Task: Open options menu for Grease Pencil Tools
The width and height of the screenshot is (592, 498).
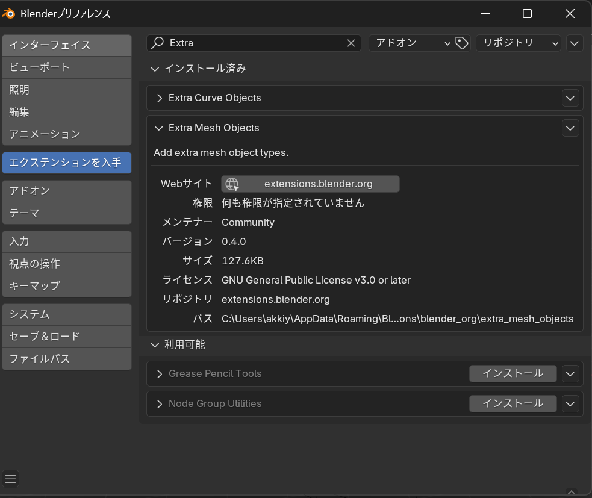Action: (x=570, y=374)
